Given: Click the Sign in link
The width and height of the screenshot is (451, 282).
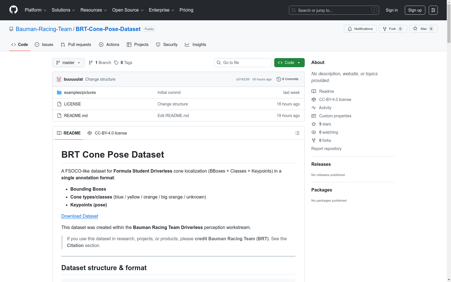Looking at the screenshot, I should click(392, 10).
